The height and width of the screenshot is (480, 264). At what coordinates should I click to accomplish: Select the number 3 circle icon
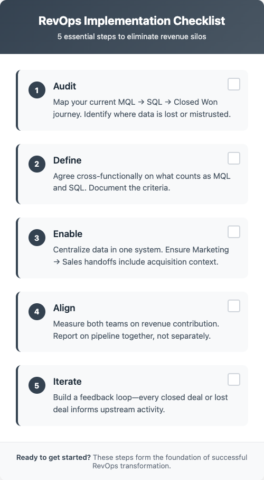(x=37, y=238)
